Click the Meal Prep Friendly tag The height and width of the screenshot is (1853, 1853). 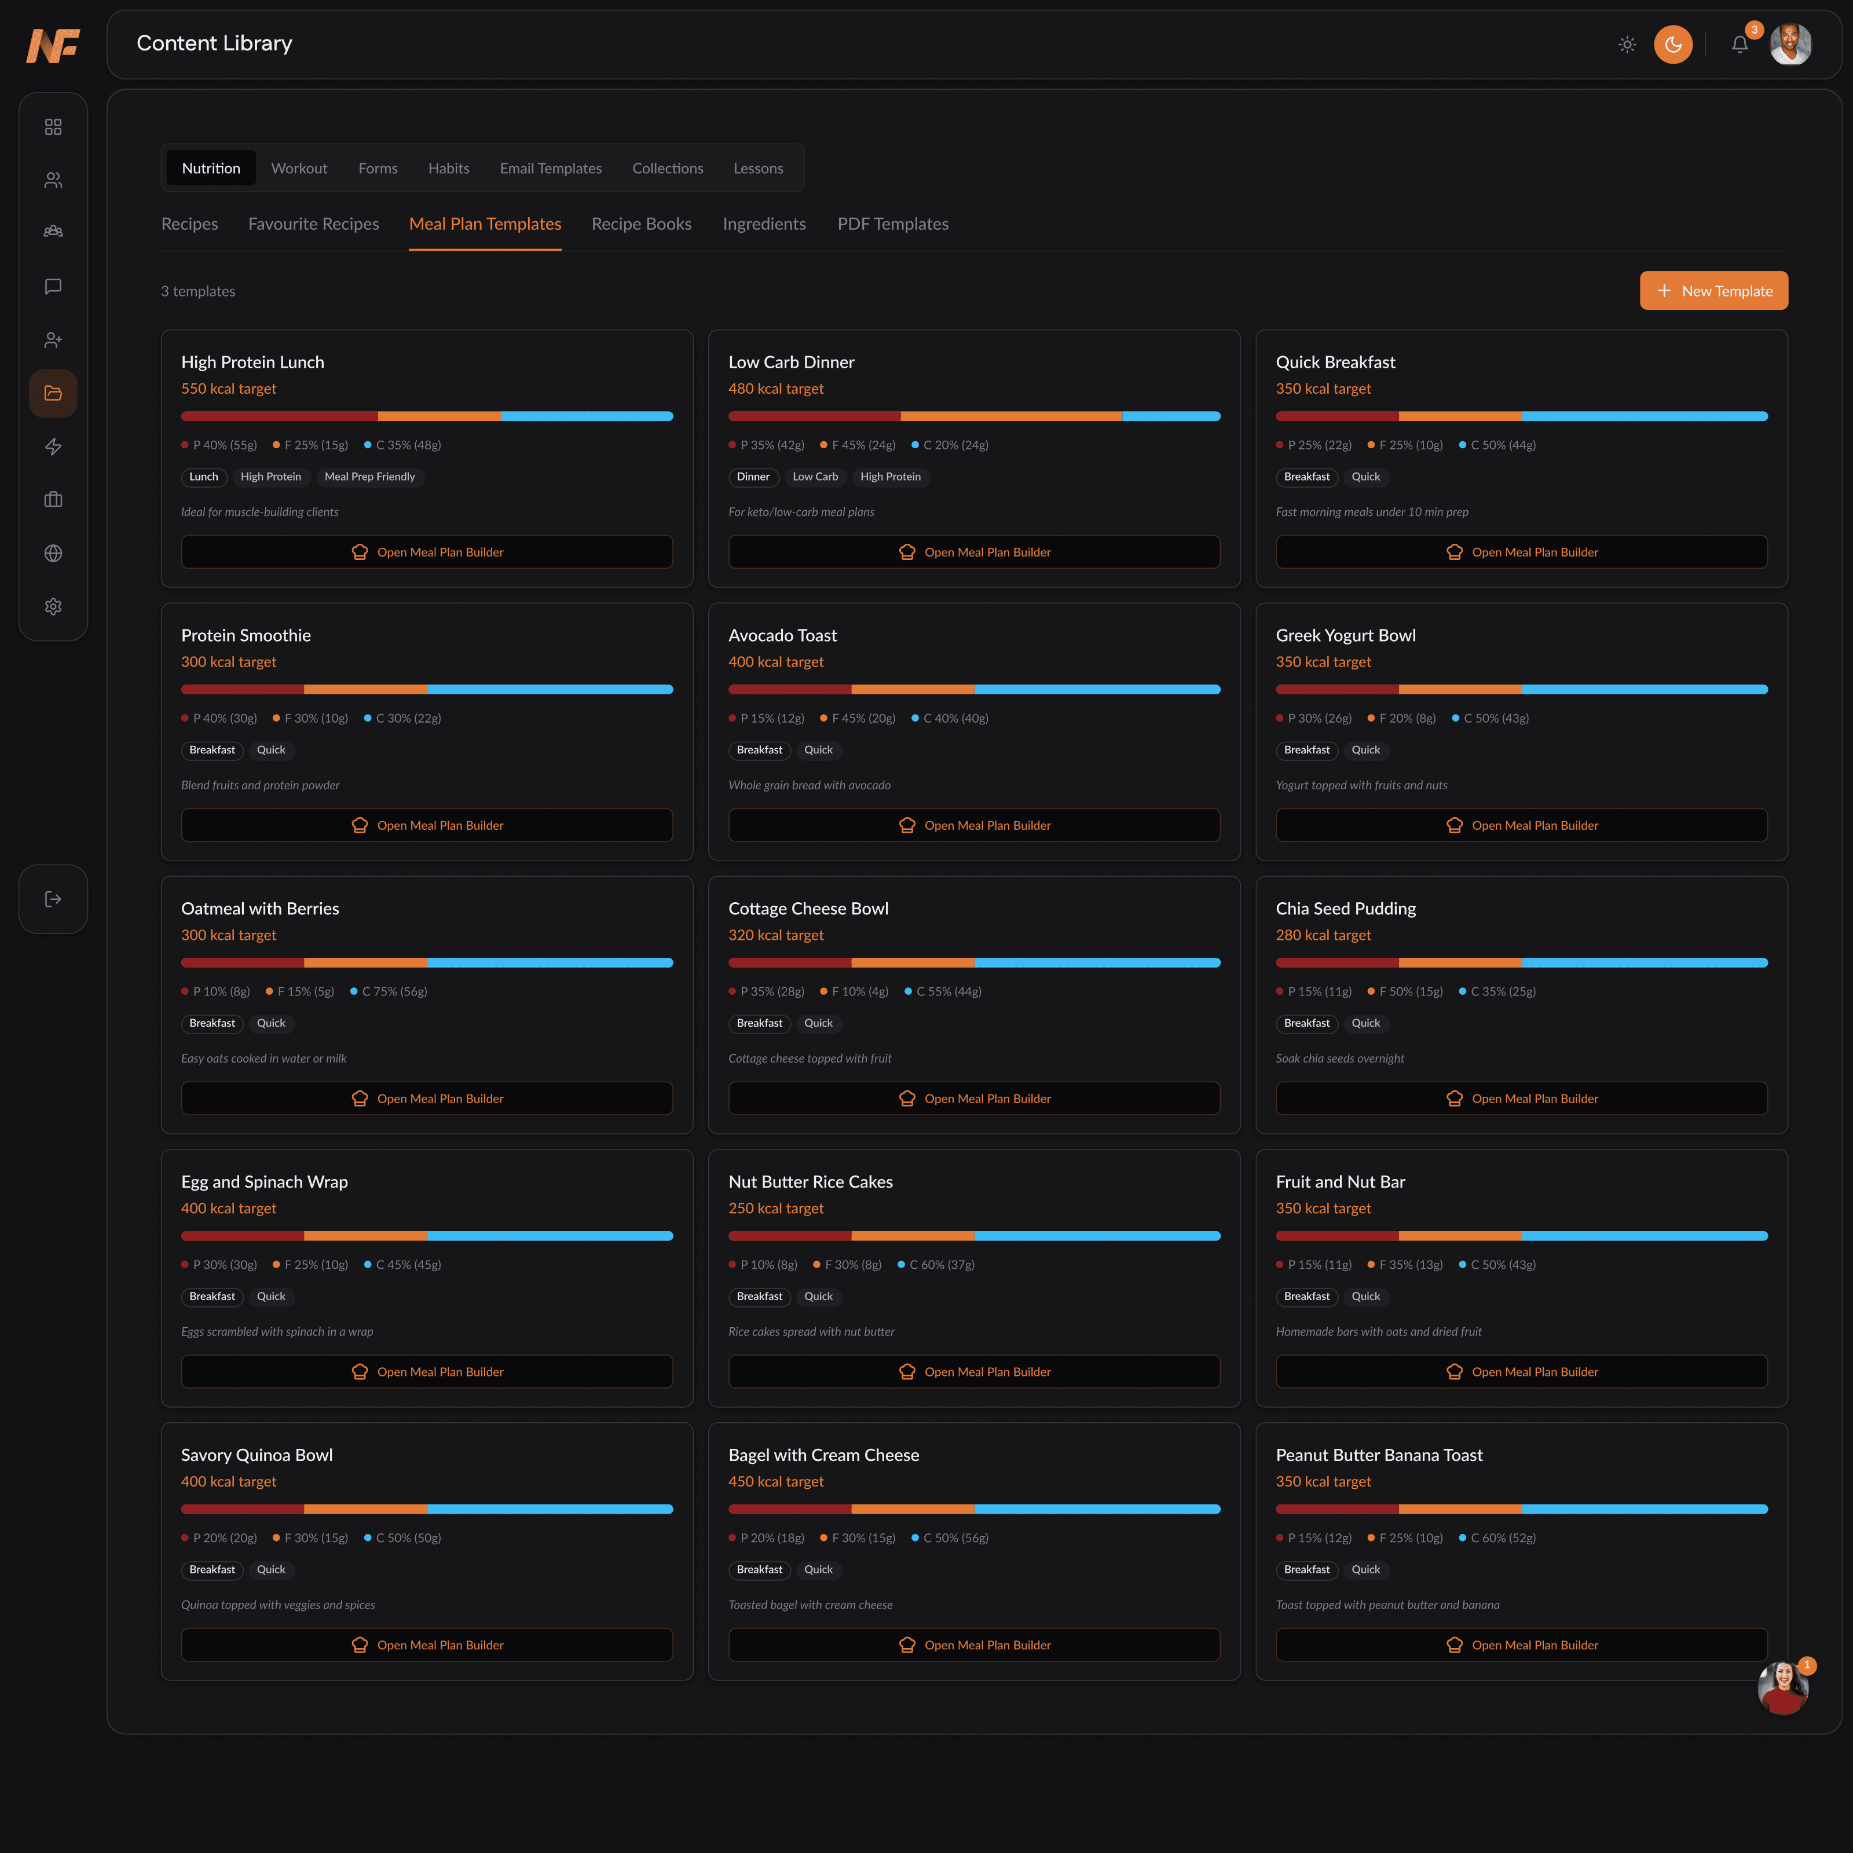coord(369,477)
